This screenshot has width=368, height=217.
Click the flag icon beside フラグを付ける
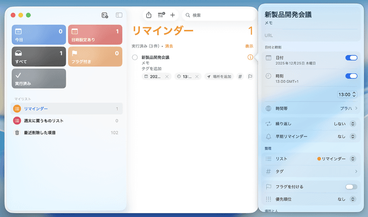269,187
